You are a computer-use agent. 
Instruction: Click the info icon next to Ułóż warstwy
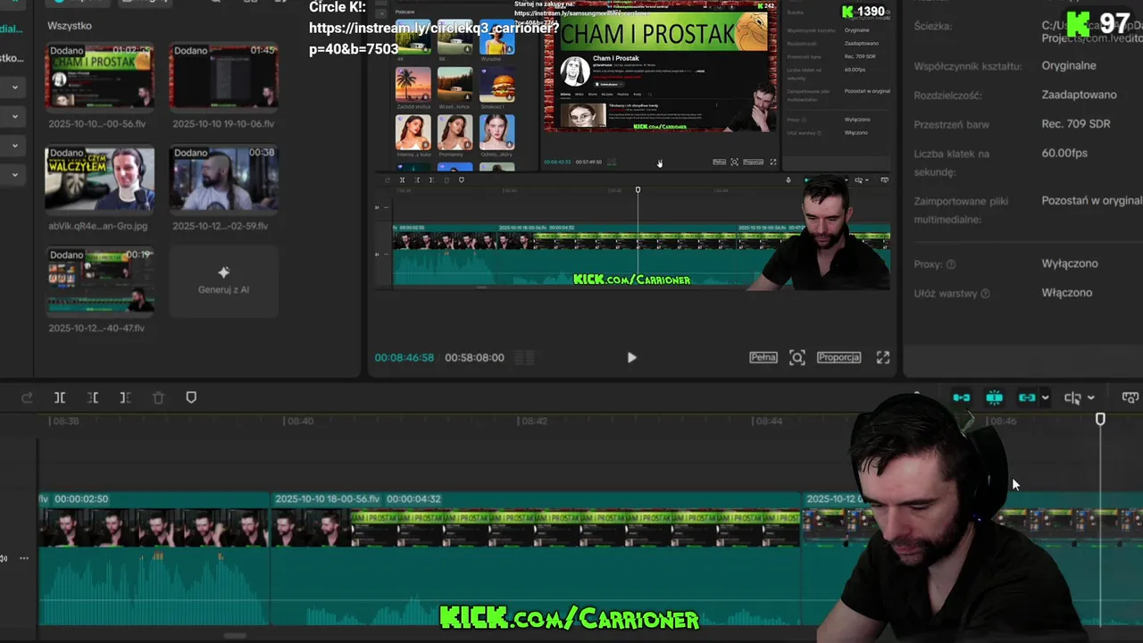pos(985,294)
